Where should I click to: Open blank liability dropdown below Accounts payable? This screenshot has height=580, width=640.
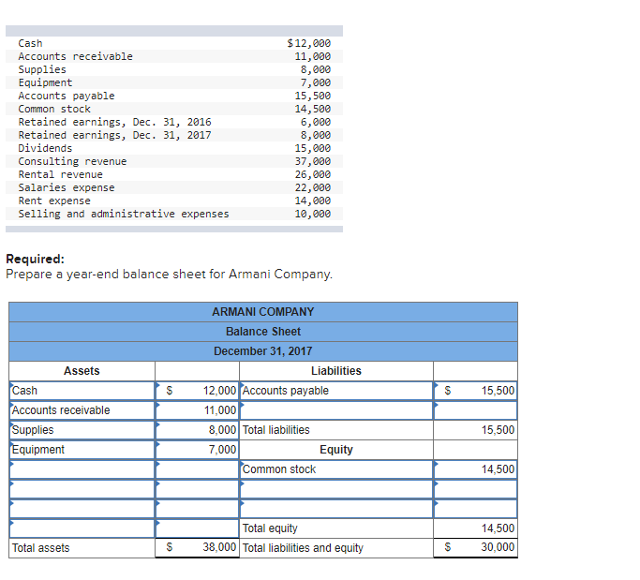coord(336,410)
